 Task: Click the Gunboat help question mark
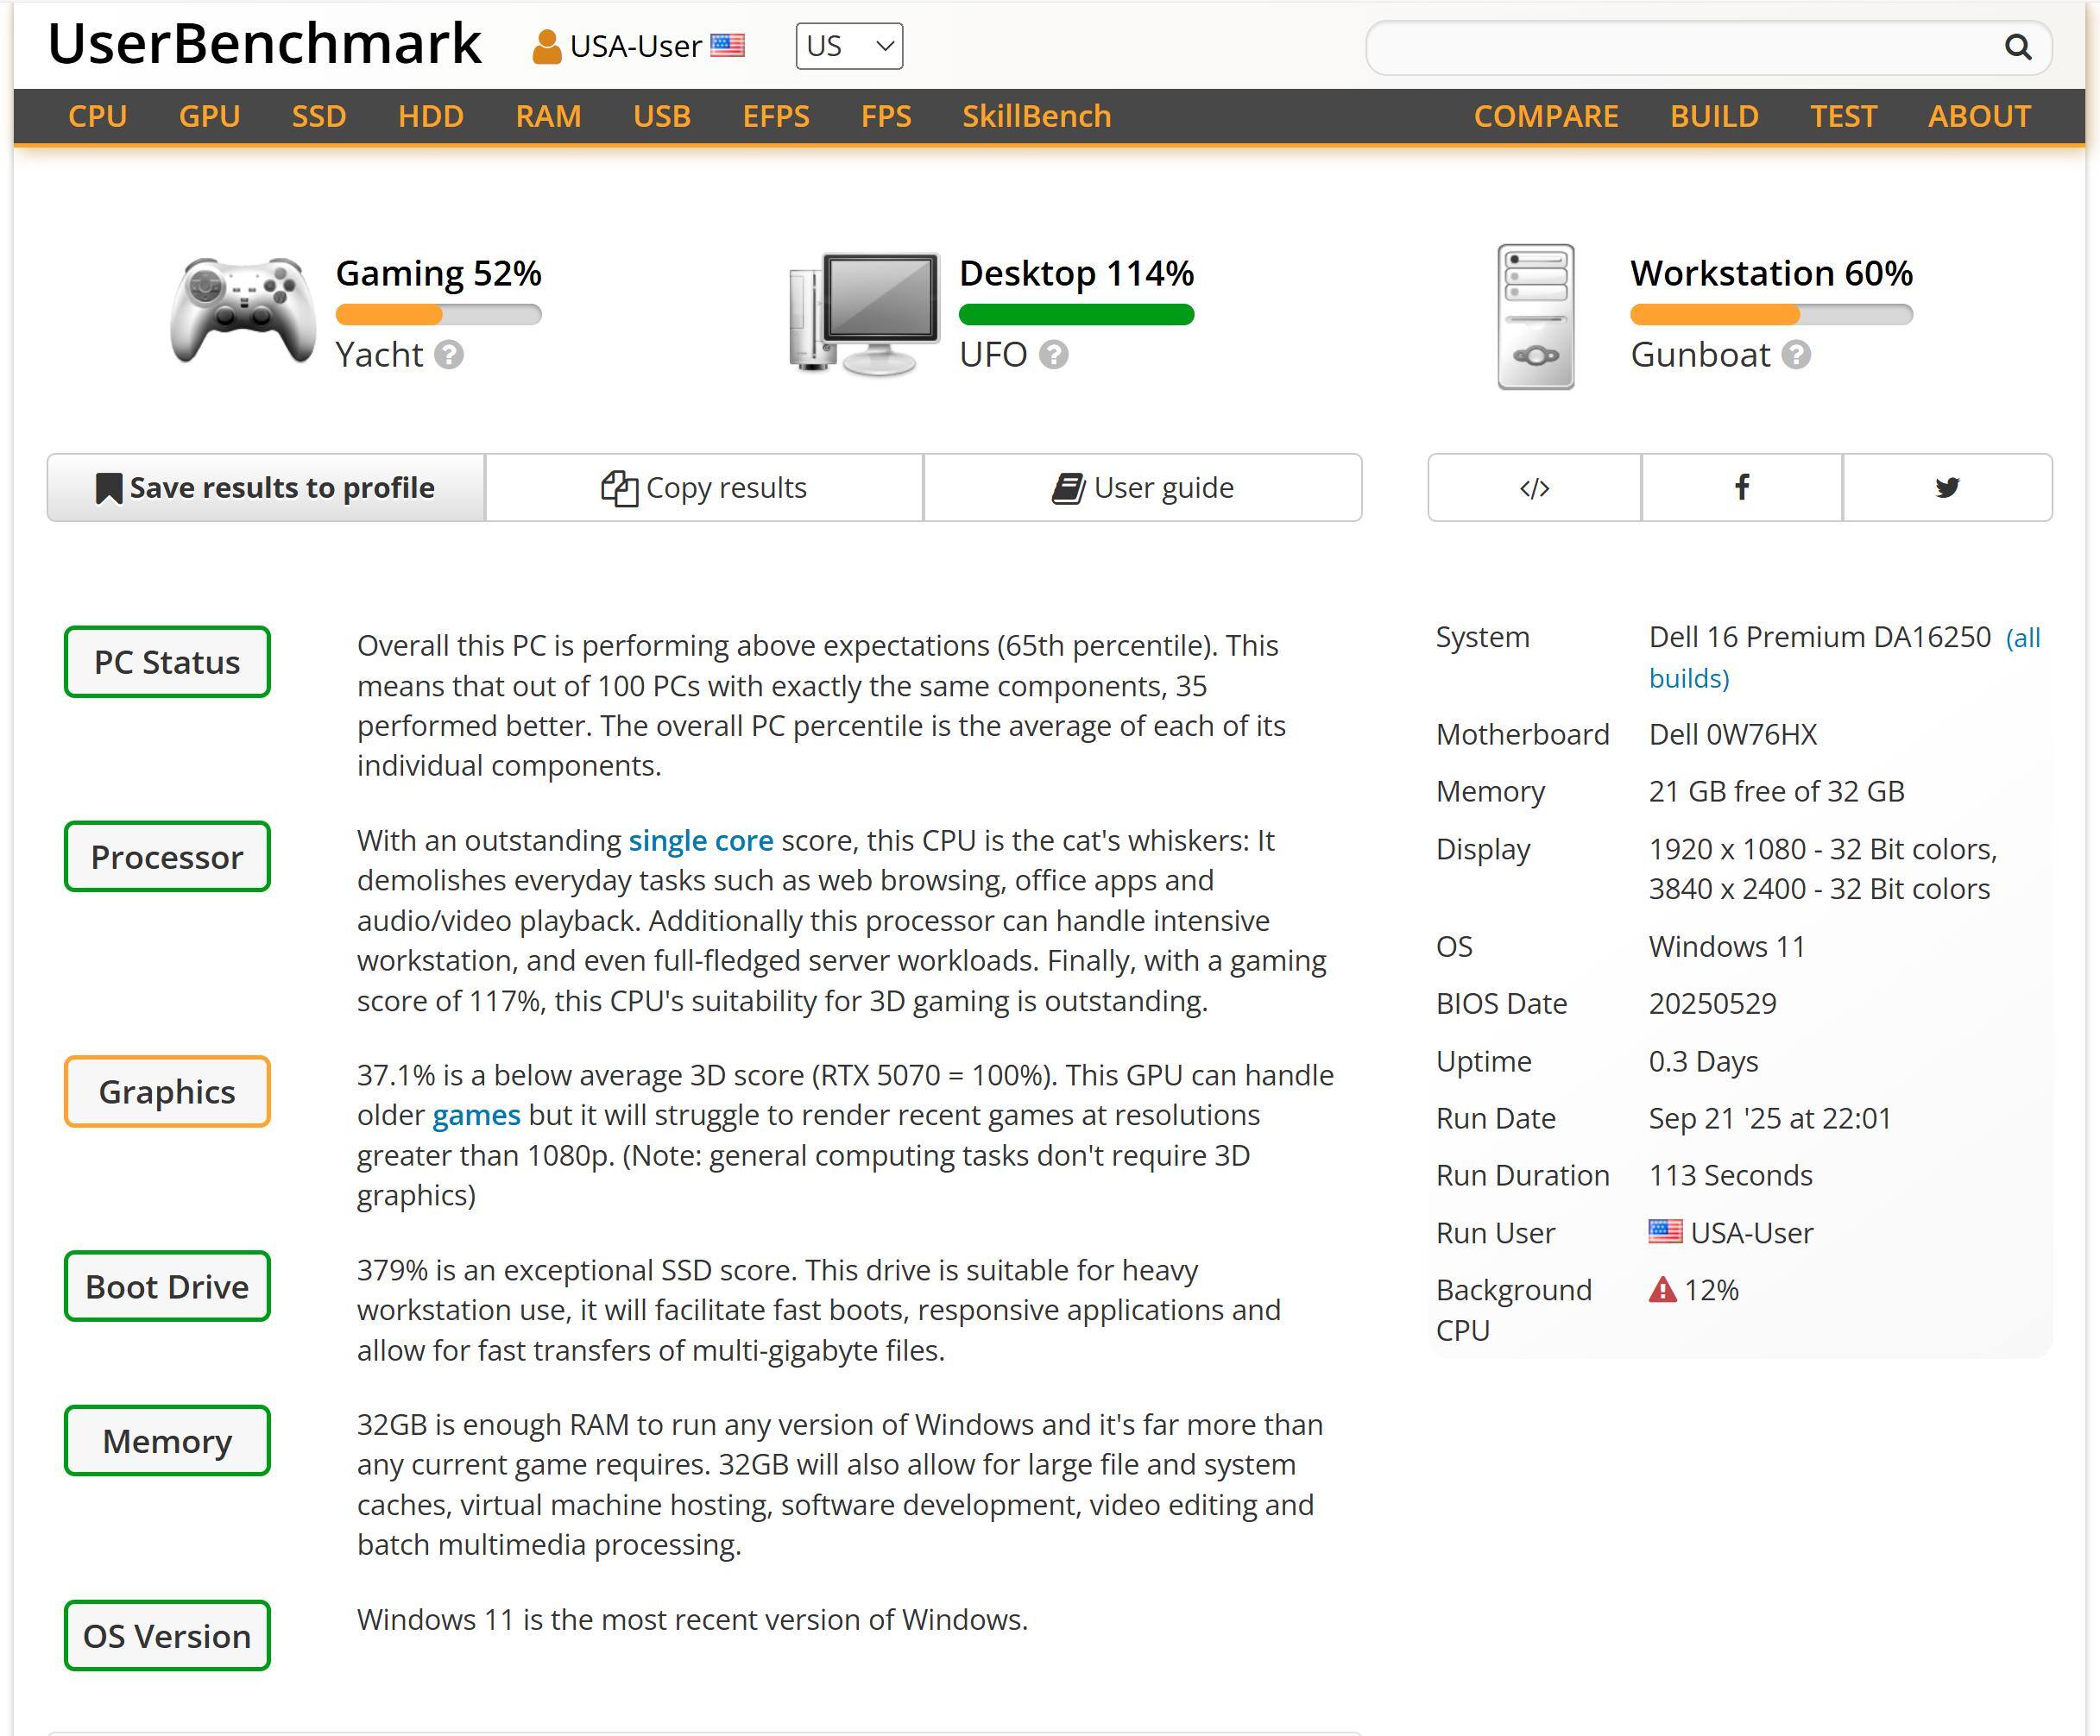(x=1796, y=355)
